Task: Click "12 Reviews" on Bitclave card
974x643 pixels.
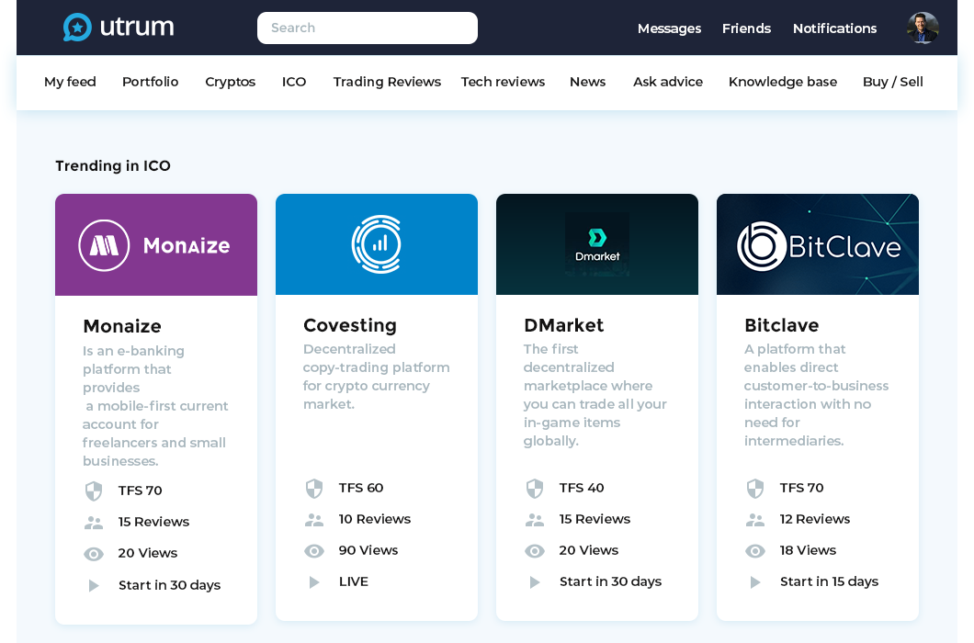Action: point(815,519)
